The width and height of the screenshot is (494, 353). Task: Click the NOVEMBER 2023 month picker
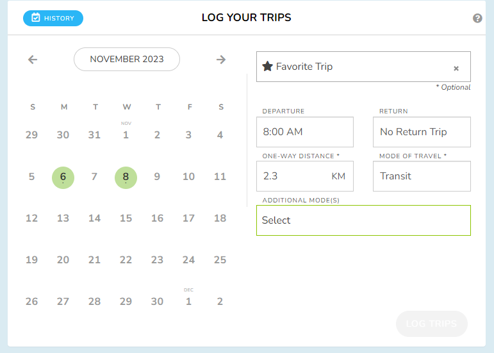tap(127, 59)
